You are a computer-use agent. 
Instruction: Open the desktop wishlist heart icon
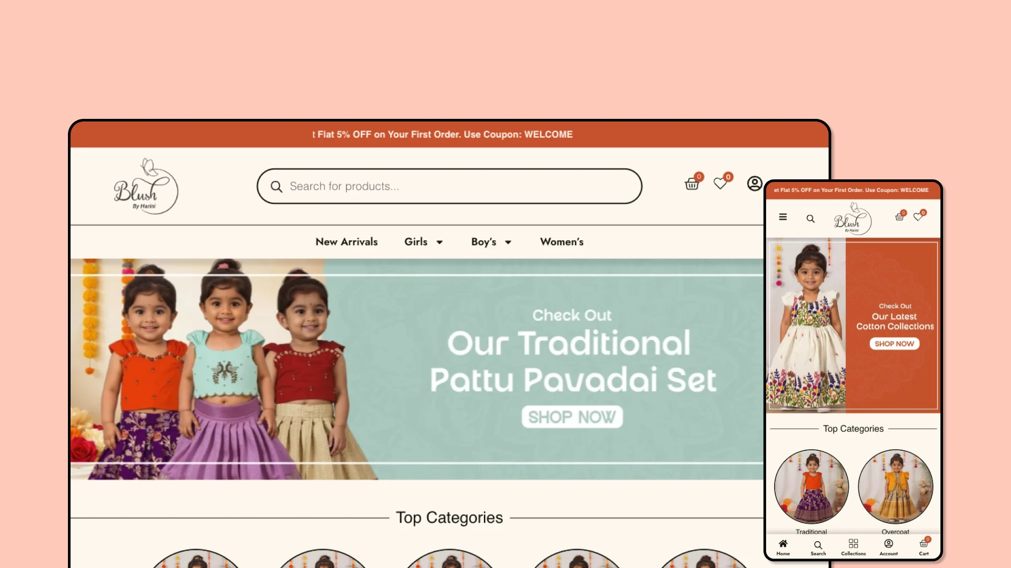coord(720,183)
